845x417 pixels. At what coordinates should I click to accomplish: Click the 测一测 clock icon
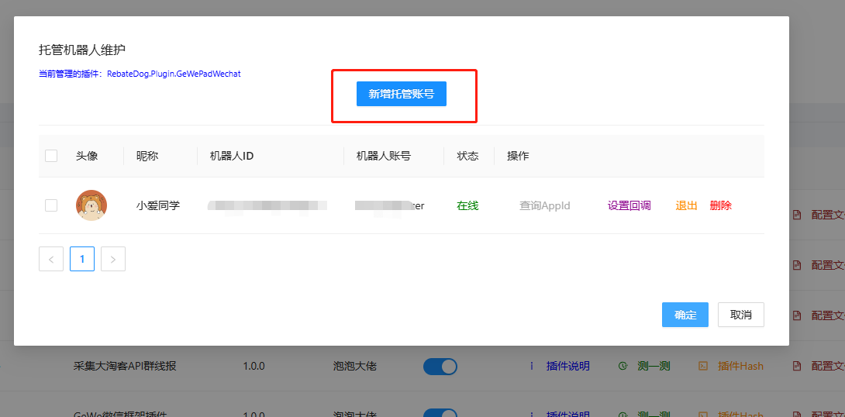pos(622,366)
